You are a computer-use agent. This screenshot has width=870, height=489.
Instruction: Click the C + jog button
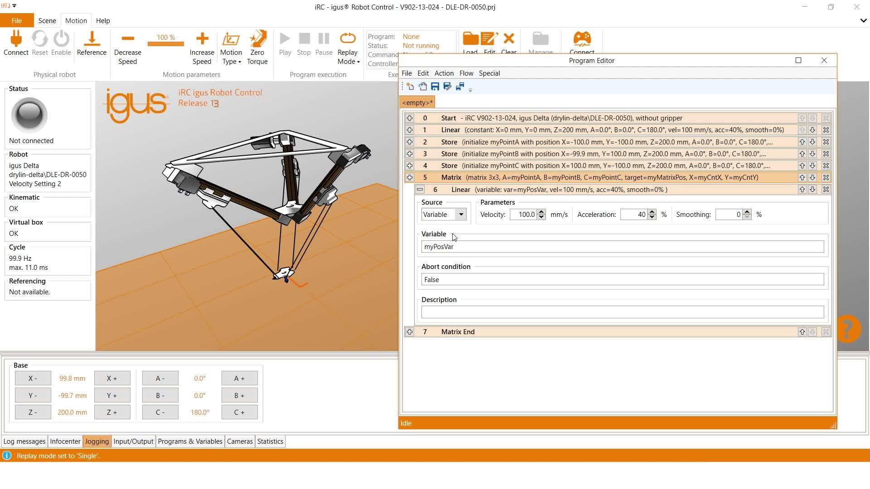click(239, 412)
